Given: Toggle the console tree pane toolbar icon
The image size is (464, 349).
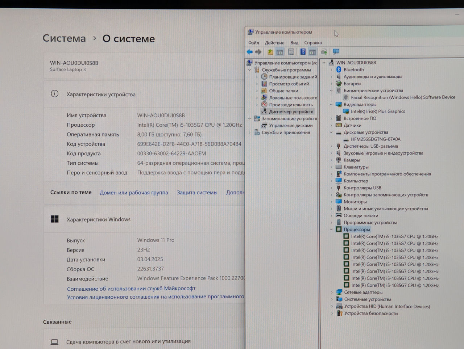Looking at the screenshot, I should tap(280, 52).
